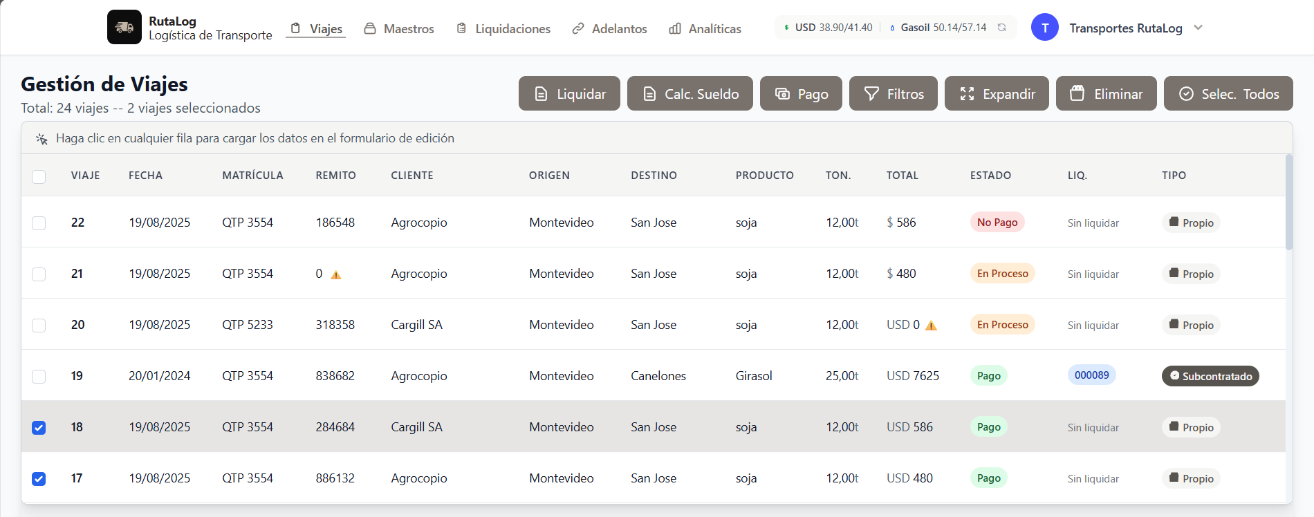Click the No Pago status badge on trip 22
1314x517 pixels.
click(x=997, y=222)
